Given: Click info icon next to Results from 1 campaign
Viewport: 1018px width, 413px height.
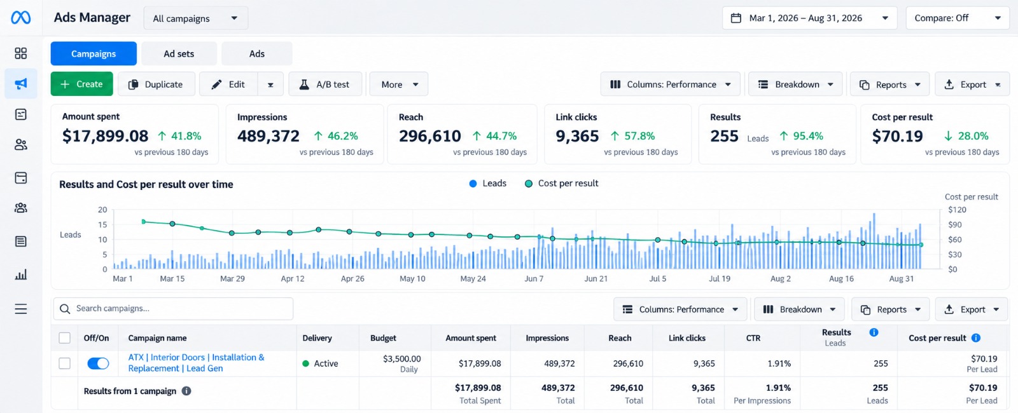Looking at the screenshot, I should 186,391.
